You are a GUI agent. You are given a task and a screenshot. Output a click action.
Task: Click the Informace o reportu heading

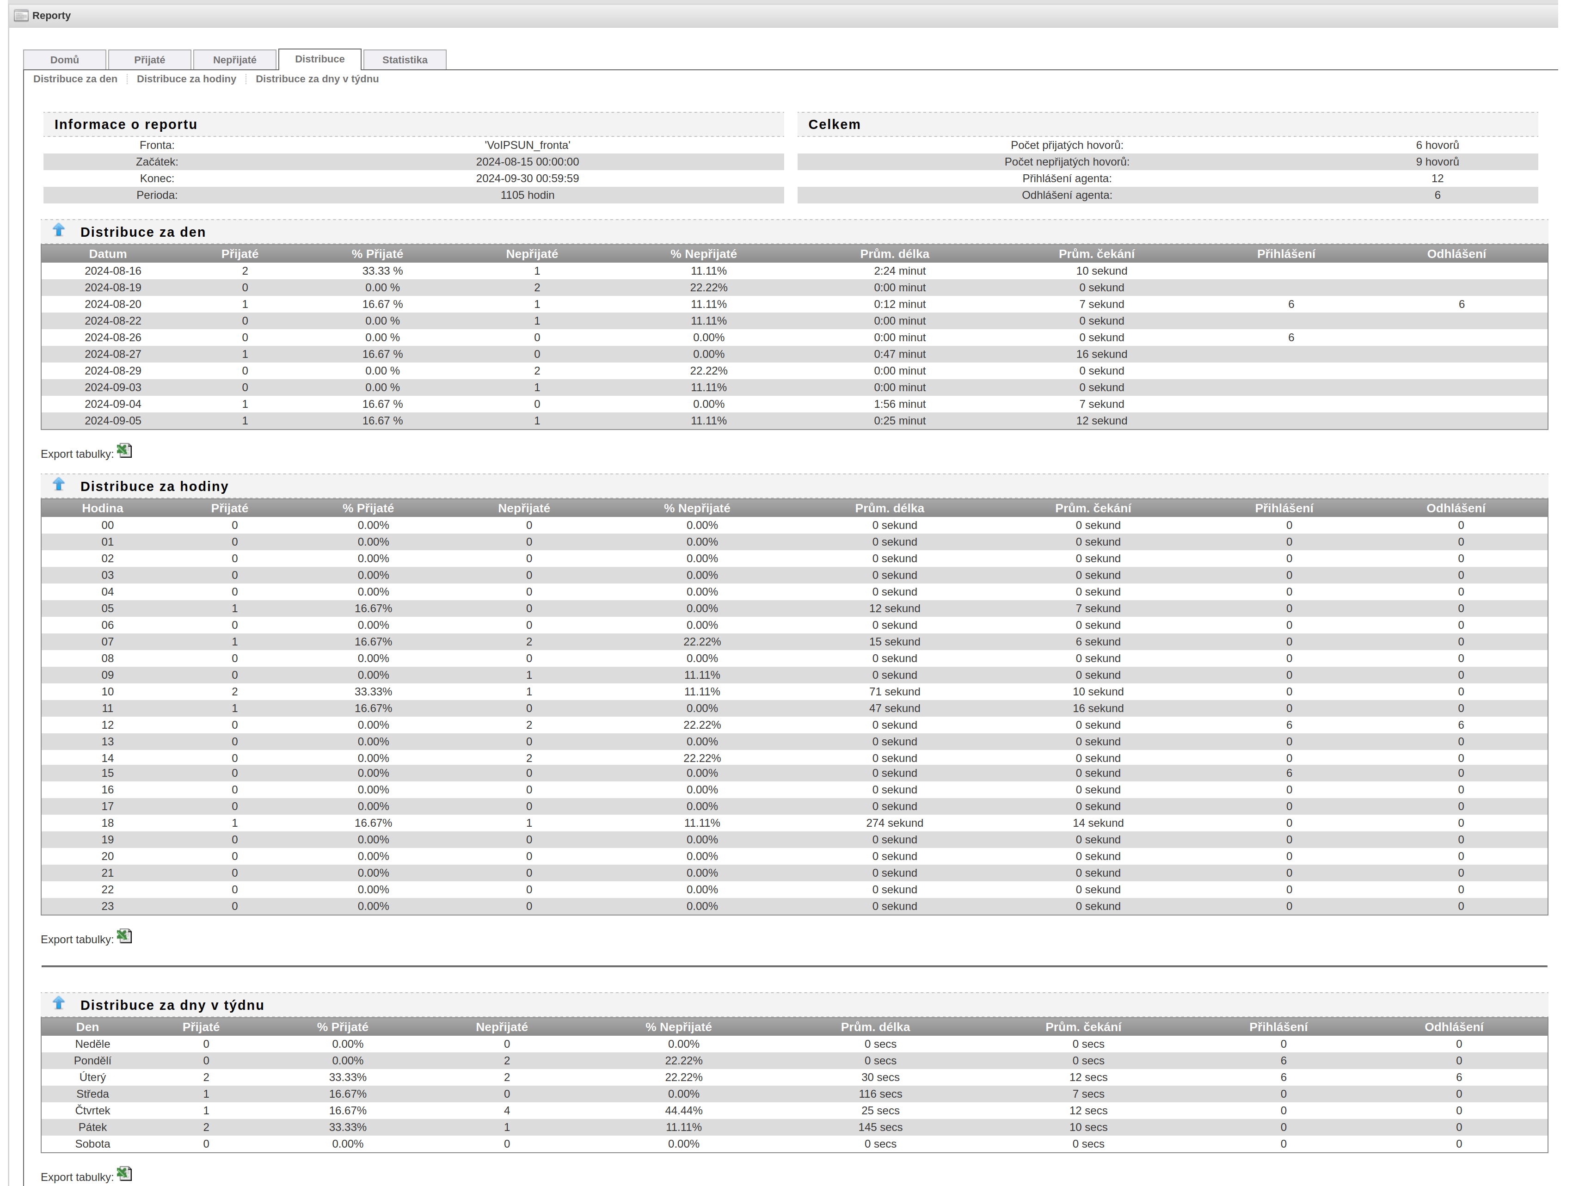point(126,124)
